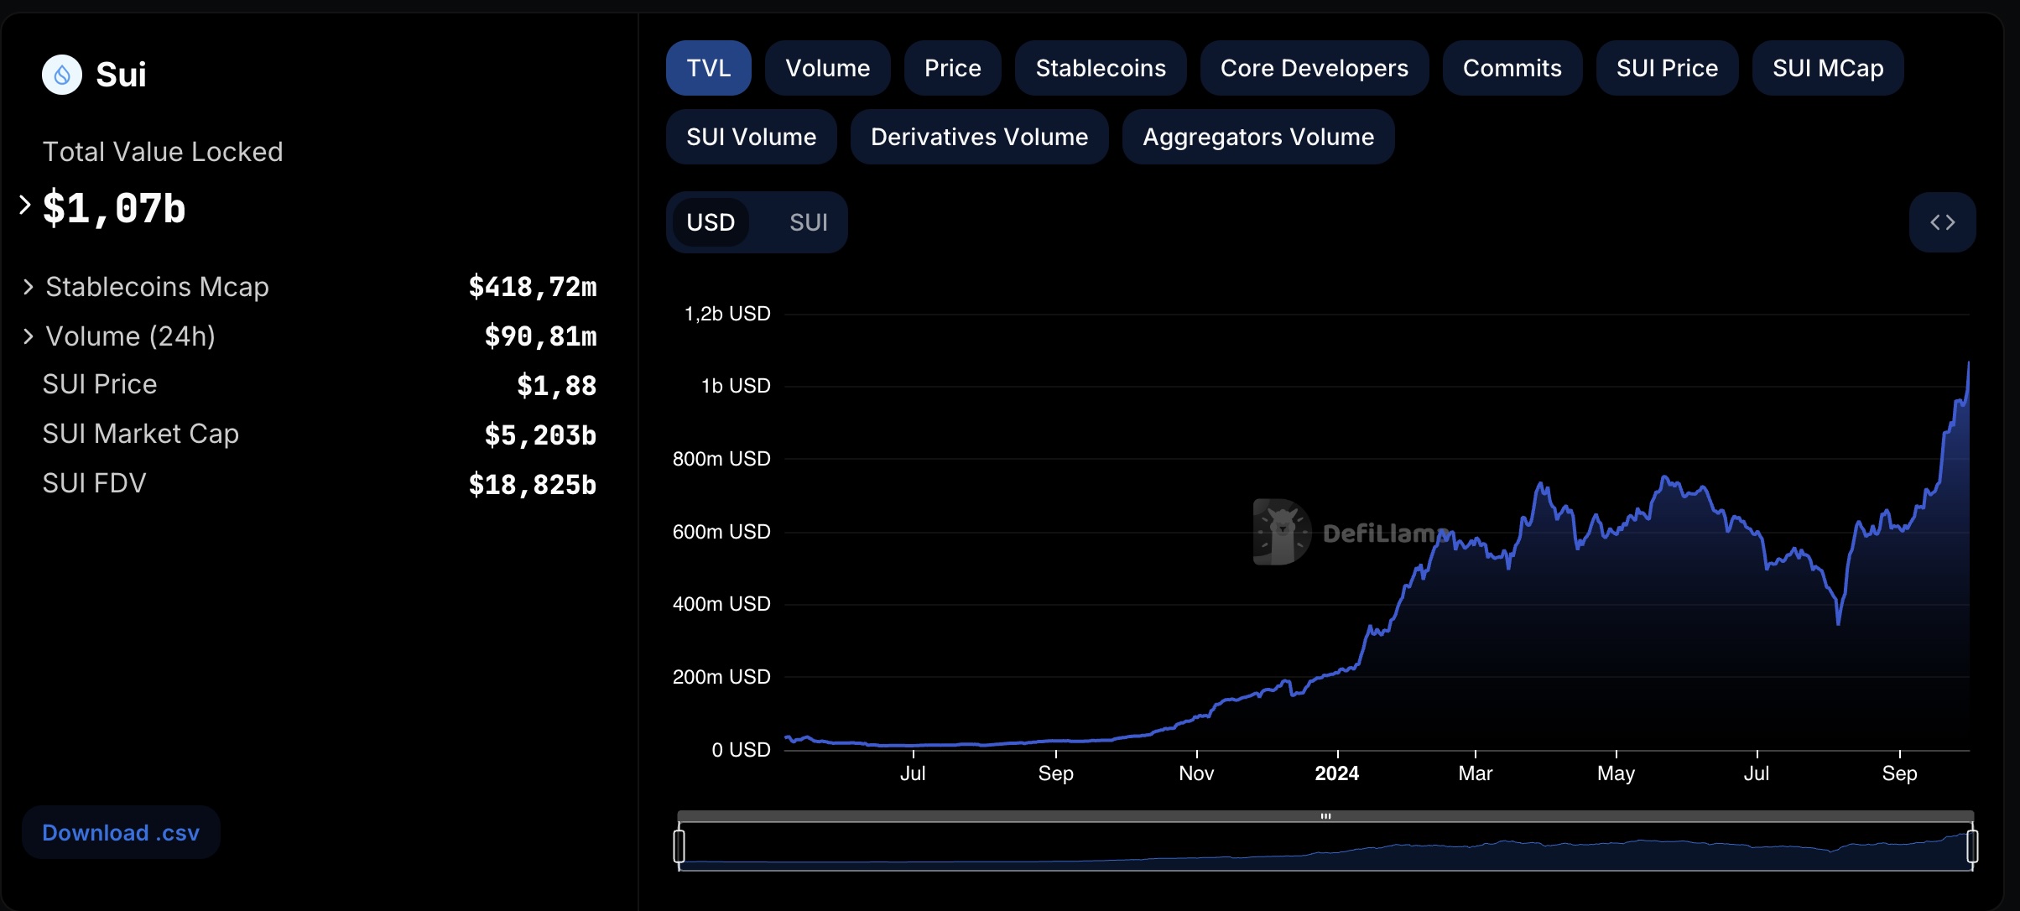Click the right range slider handle
This screenshot has height=911, width=2020.
click(1972, 846)
